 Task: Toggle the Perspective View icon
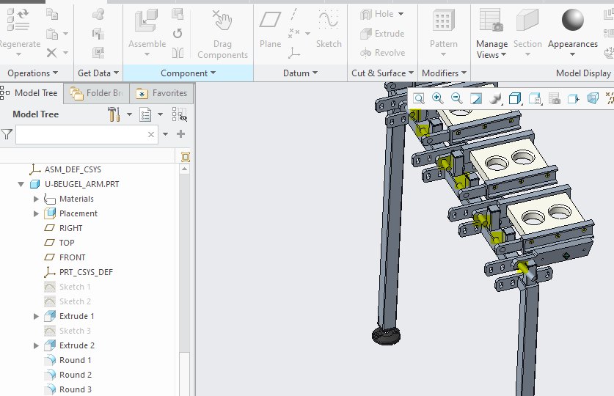(593, 98)
